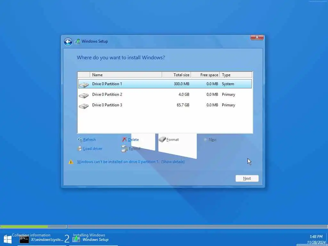Click the New partition link
328x246 pixels.
point(212,140)
